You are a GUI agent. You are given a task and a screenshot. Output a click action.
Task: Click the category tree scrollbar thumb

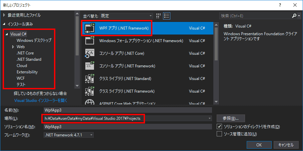click(x=77, y=36)
